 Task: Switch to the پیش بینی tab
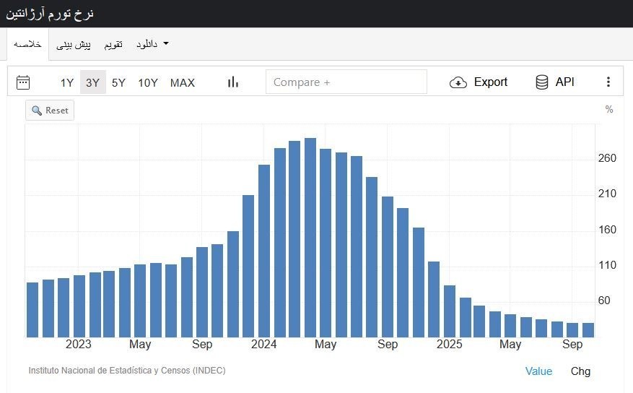tap(74, 44)
